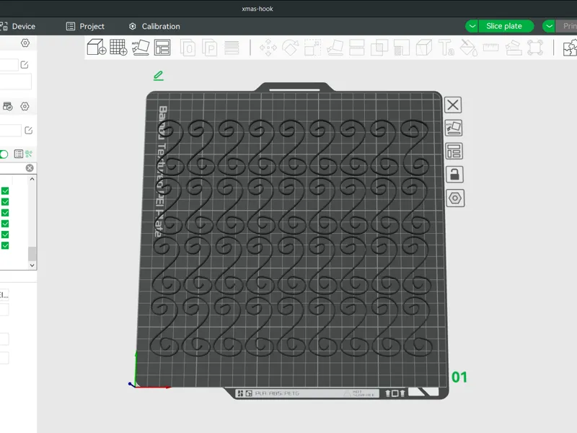Toggle the green switch in left panel
577x433 pixels.
click(x=4, y=154)
